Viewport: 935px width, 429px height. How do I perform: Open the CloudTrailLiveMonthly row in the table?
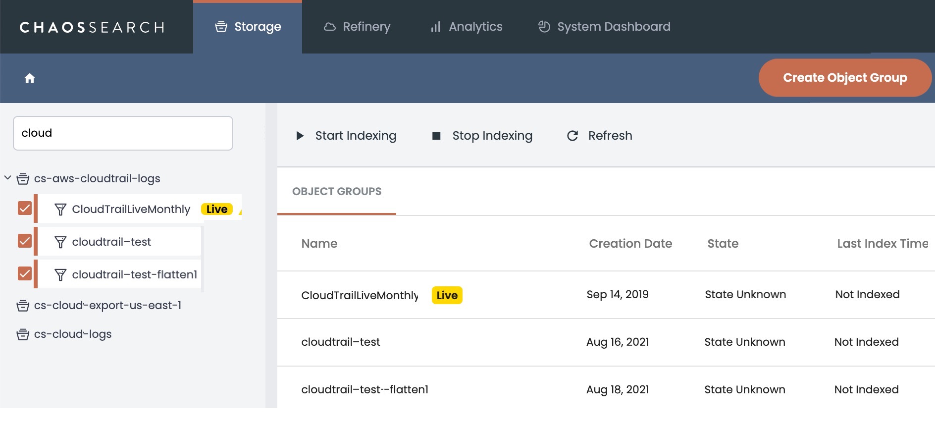[x=360, y=295]
